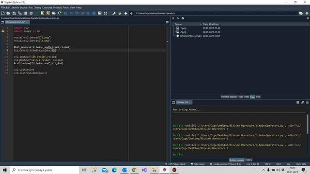Open Windows Start menu

point(5,170)
